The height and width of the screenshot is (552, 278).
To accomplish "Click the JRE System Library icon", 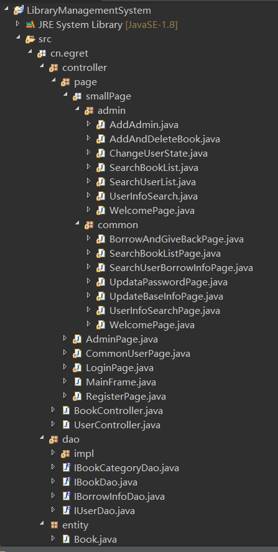I will click(x=30, y=25).
